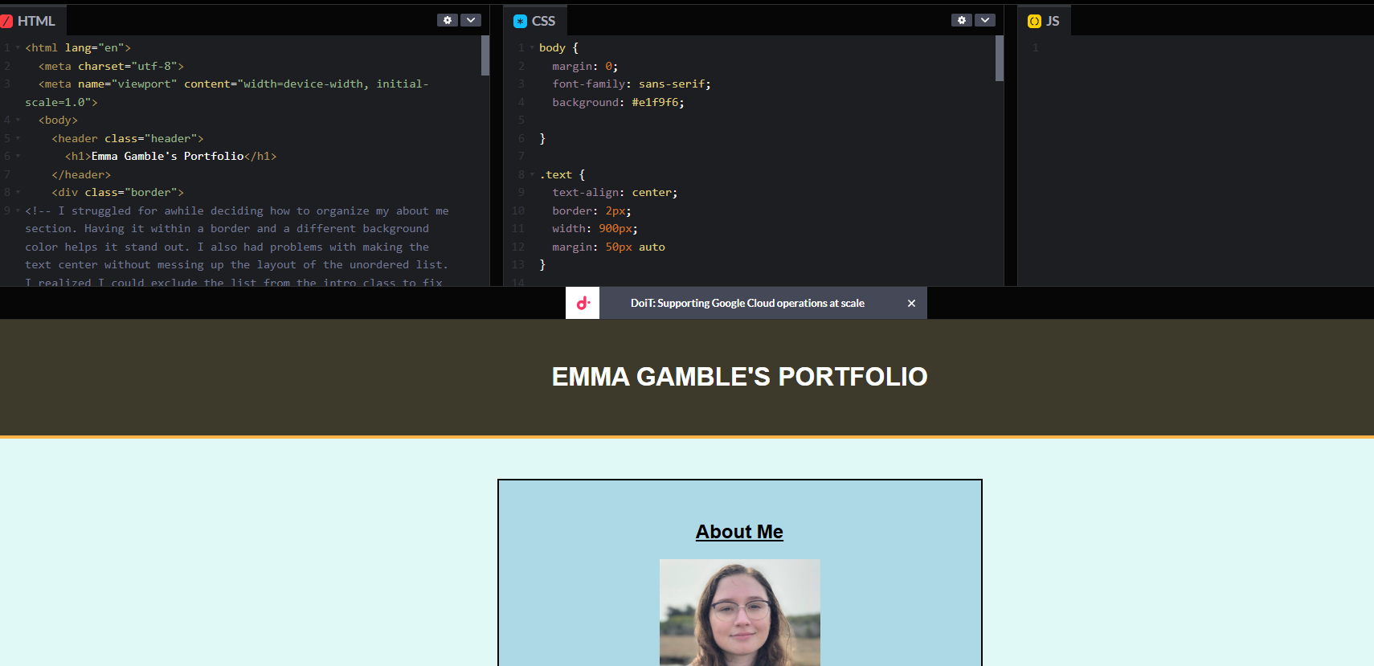Open HTML editor settings gear
Viewport: 1374px width, 666px height.
448,20
